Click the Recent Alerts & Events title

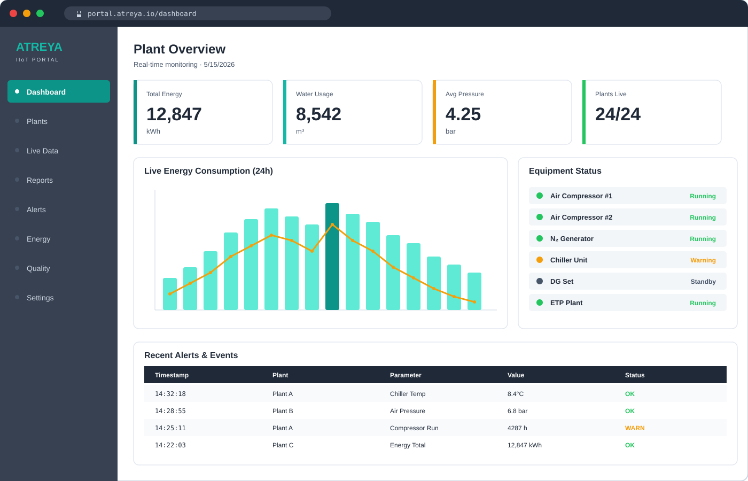[191, 355]
